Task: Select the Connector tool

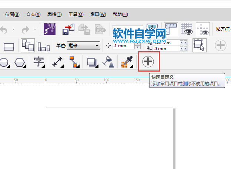Action: point(73,62)
